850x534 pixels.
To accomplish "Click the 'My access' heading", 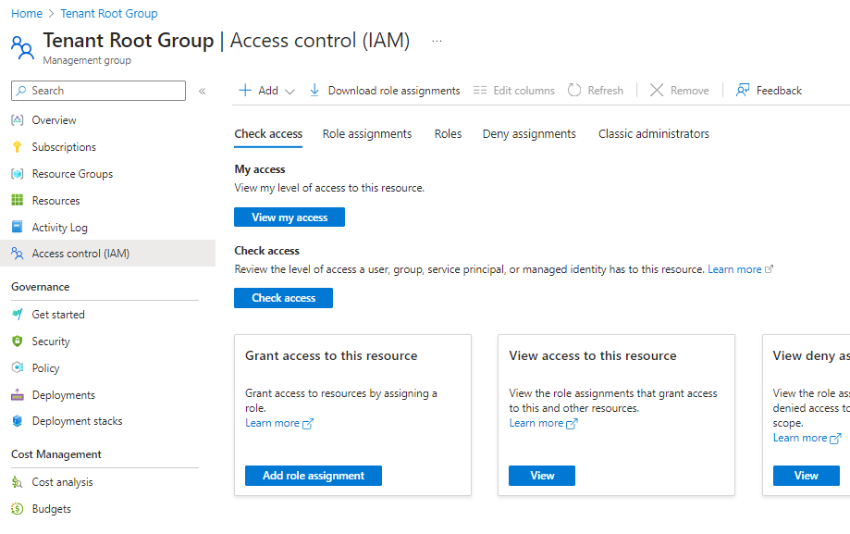I will tap(260, 169).
